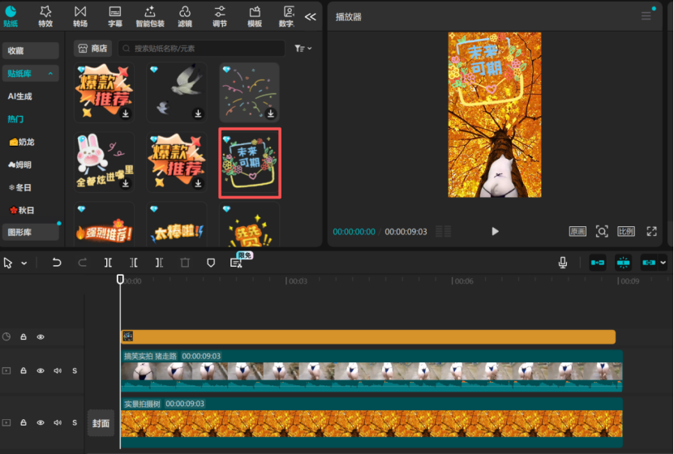Mute the 搞笑实拍 猪走路 video track
The width and height of the screenshot is (674, 454).
click(x=58, y=370)
